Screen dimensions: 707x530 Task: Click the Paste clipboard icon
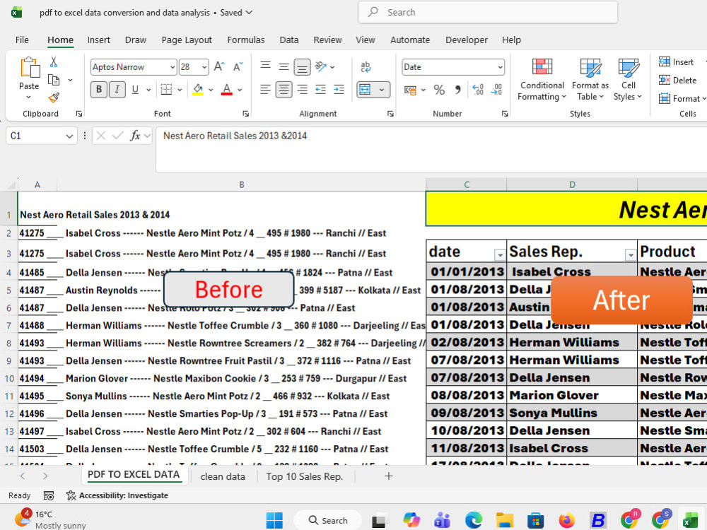pos(30,68)
